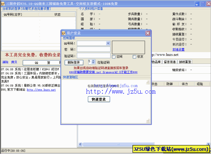Focus the 密码 password field
Image resolution: width=211 pixels, height=154 pixels.
point(94,49)
